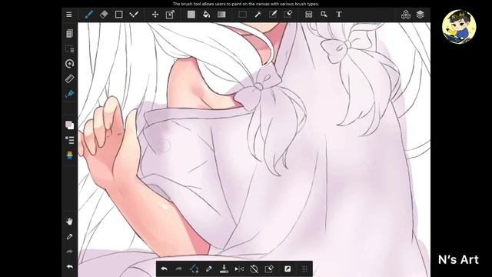Select the Eyedropper in left sidebar
492x277 pixels.
click(x=70, y=236)
